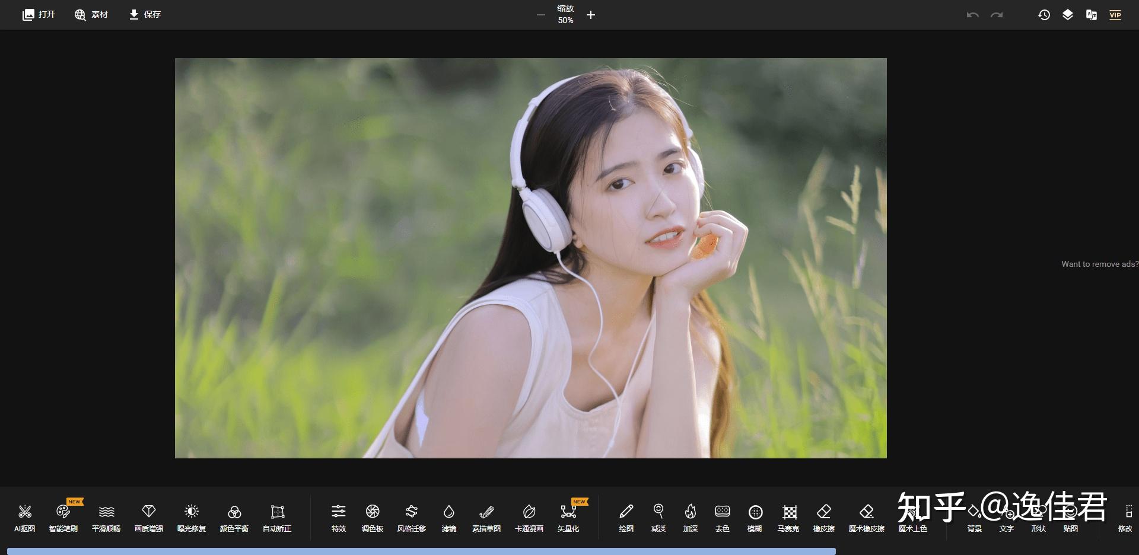Select the 背景 background tool
This screenshot has height=555, width=1139.
click(x=975, y=518)
